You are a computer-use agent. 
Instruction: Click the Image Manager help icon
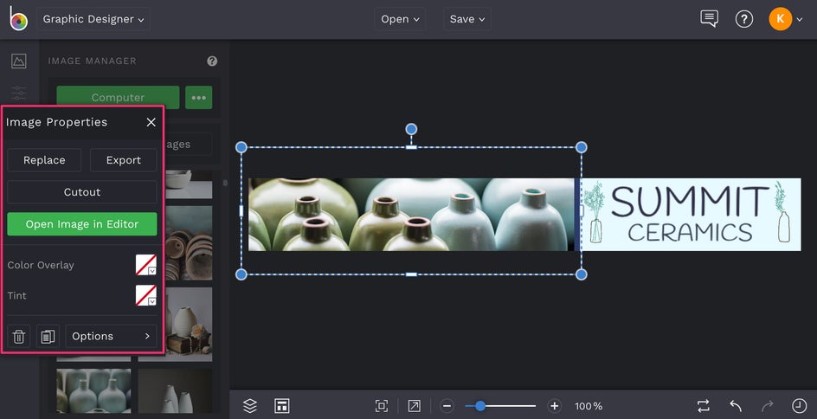[212, 61]
